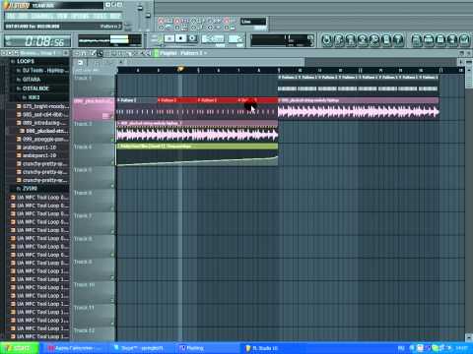
Task: Expand the DISTALBOE folder
Action: (35, 88)
